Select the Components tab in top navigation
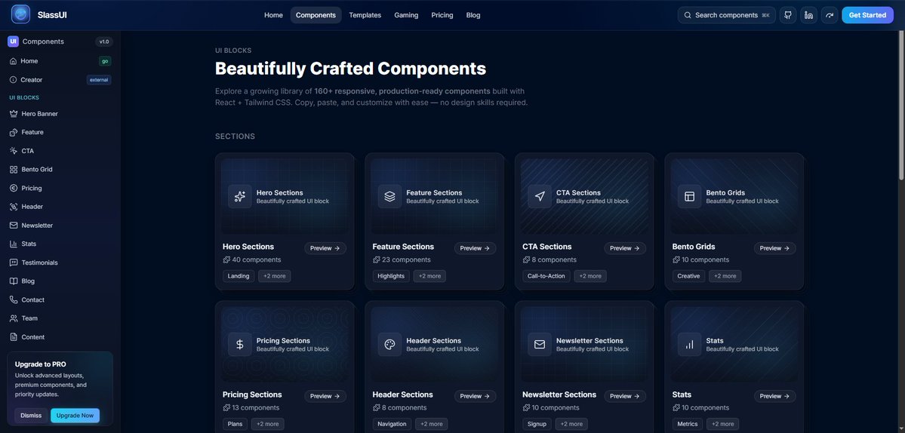The height and width of the screenshot is (433, 905). 316,15
